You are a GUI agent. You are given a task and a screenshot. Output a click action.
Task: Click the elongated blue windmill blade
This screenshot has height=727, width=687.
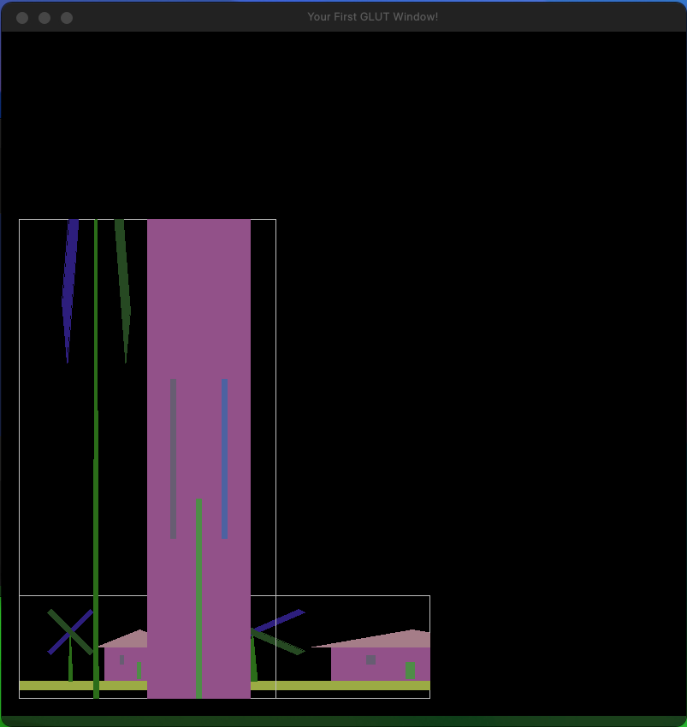(69, 282)
